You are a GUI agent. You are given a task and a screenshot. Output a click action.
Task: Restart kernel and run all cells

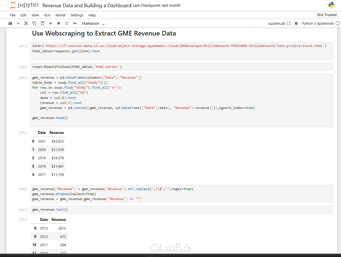[75, 23]
